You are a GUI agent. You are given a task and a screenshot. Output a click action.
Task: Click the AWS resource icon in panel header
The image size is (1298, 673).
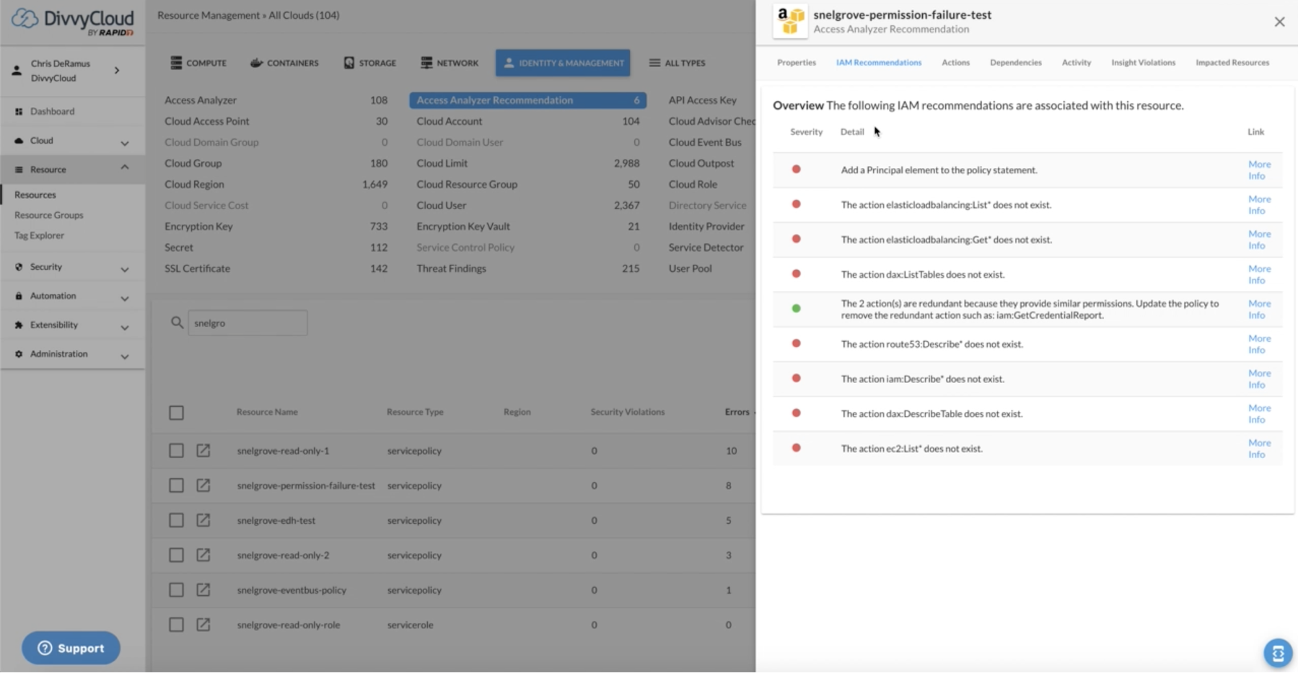point(790,21)
